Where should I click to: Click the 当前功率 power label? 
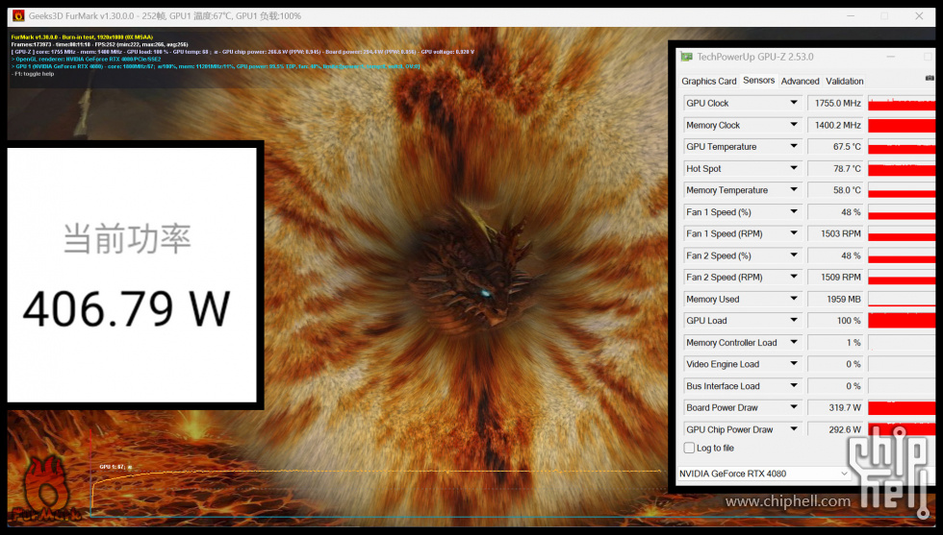click(x=127, y=238)
